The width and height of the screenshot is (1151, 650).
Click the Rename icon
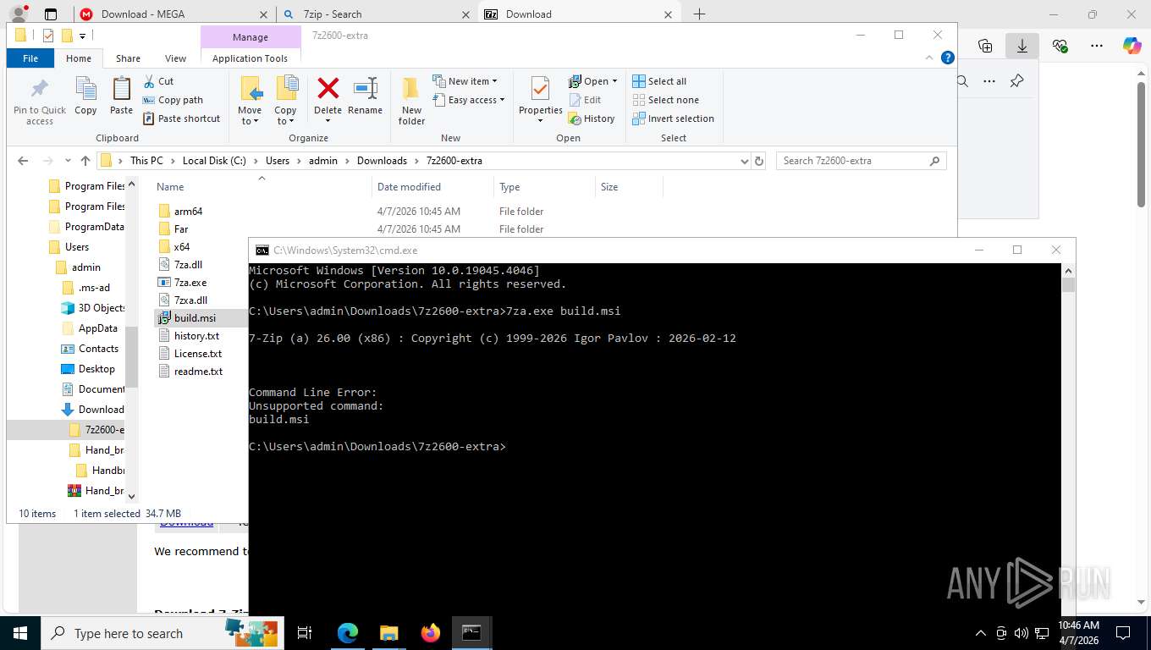[365, 88]
